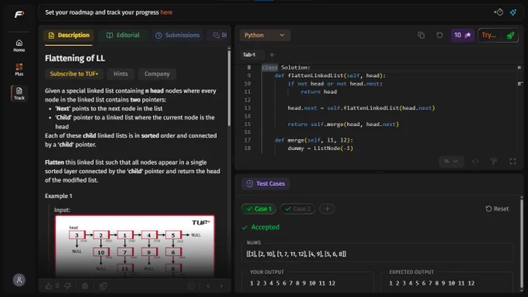Click the code brackets icon below editor
Image resolution: width=528 pixels, height=297 pixels.
[x=475, y=162]
